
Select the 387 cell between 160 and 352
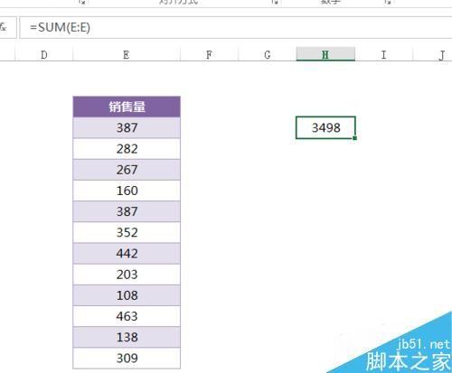127,211
